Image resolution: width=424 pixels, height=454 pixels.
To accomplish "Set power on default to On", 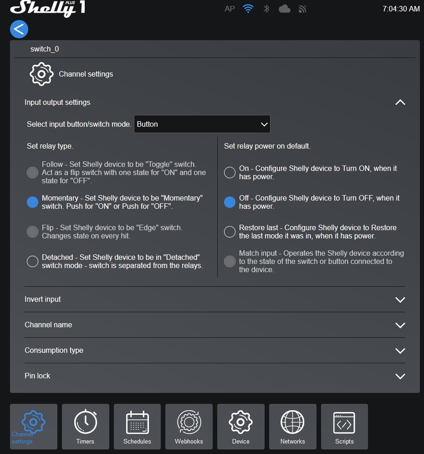I will click(230, 173).
